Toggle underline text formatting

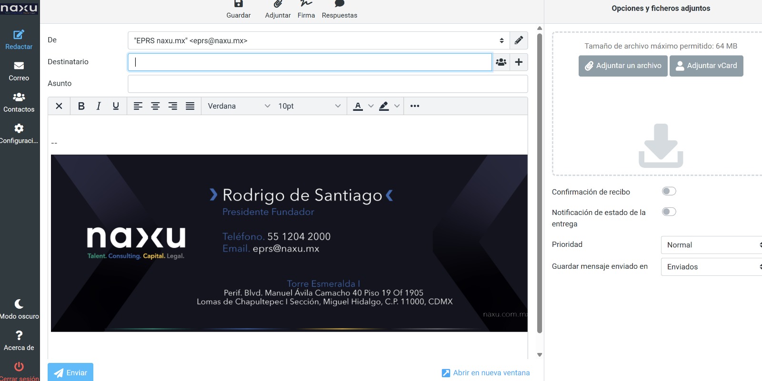click(116, 106)
